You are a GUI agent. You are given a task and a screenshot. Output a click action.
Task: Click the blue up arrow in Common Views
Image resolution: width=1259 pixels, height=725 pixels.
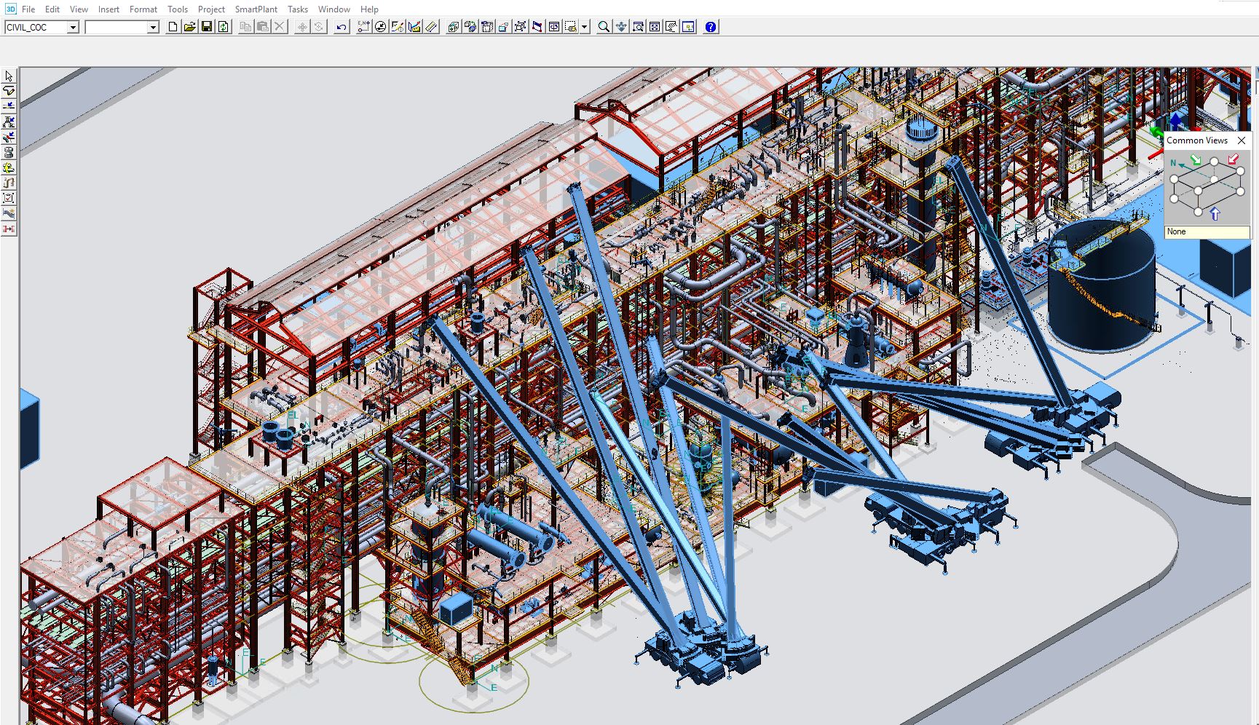point(1215,214)
